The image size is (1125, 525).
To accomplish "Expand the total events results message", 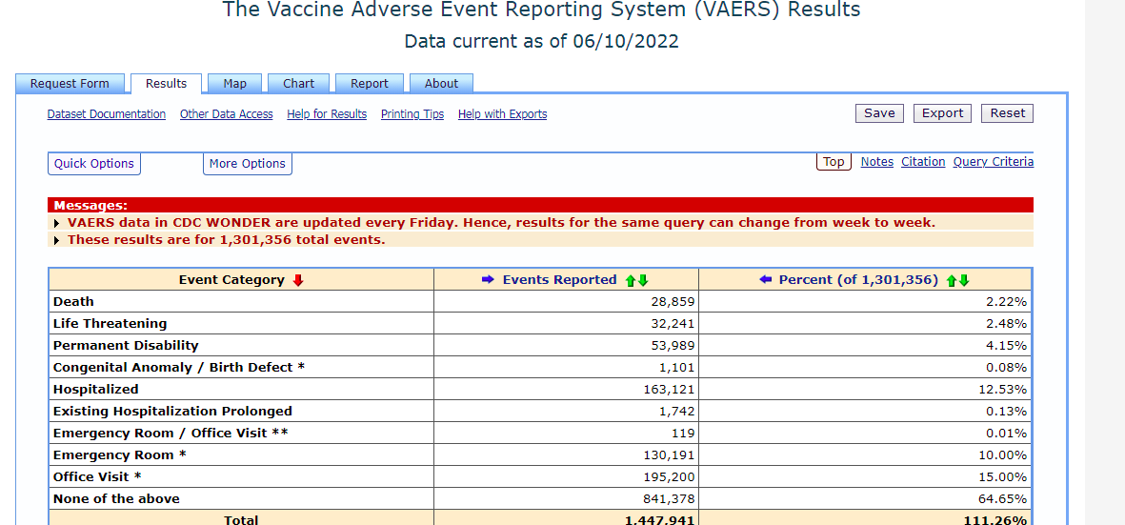I will [58, 240].
